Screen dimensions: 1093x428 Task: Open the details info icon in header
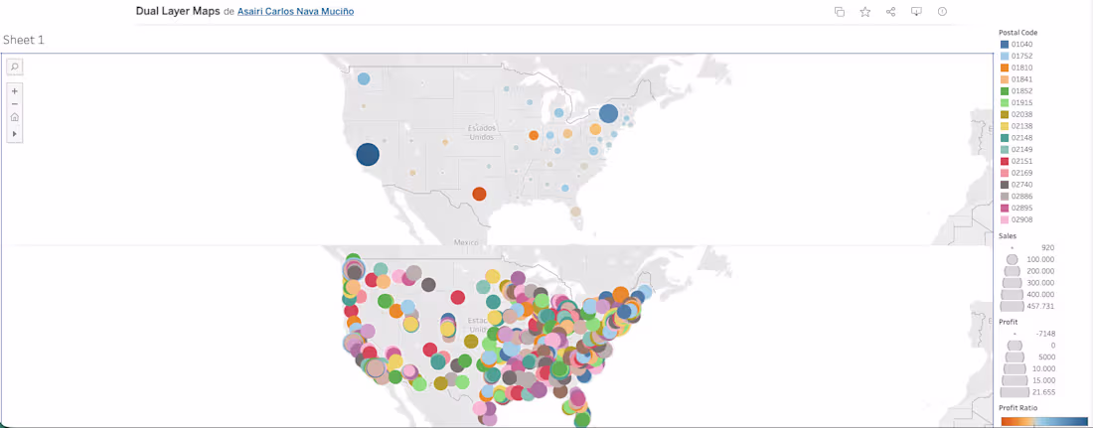tap(942, 12)
